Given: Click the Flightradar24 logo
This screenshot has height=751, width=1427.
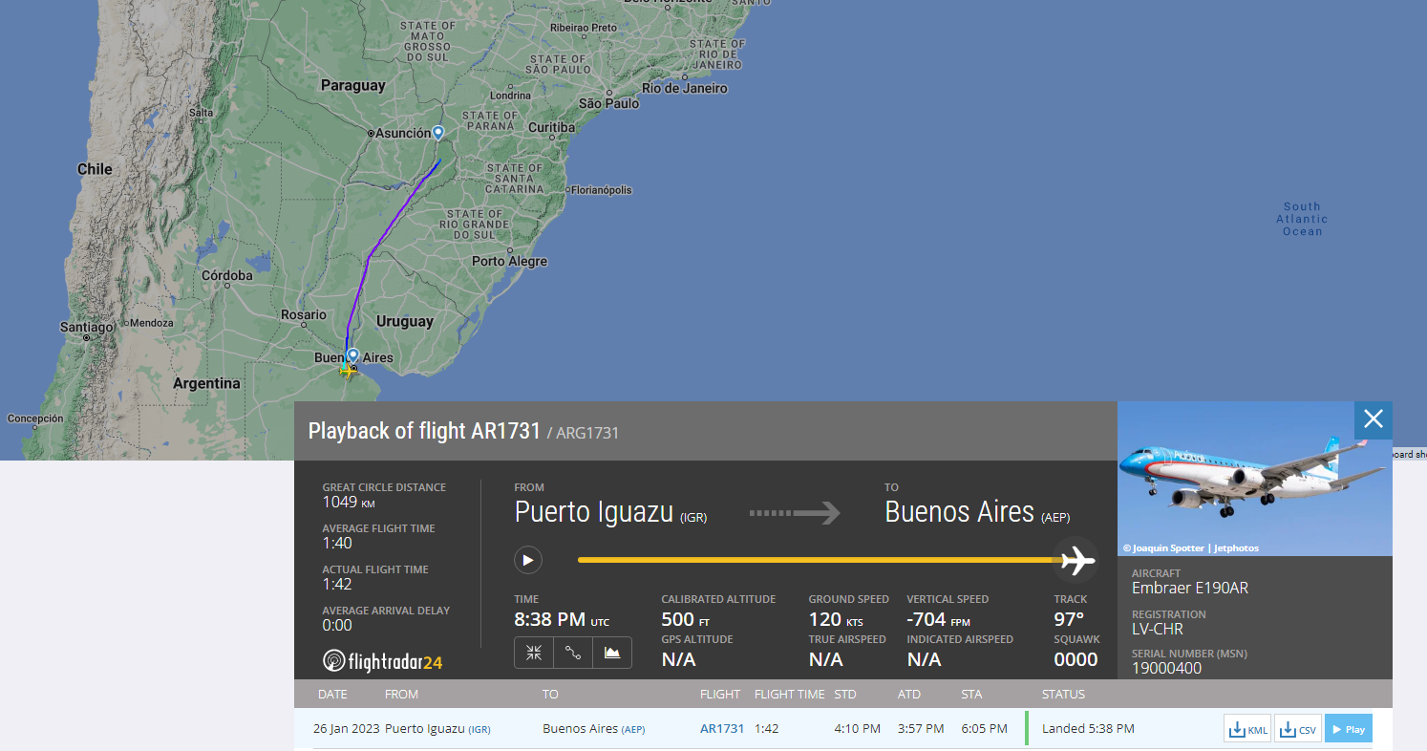Looking at the screenshot, I should click(x=382, y=660).
